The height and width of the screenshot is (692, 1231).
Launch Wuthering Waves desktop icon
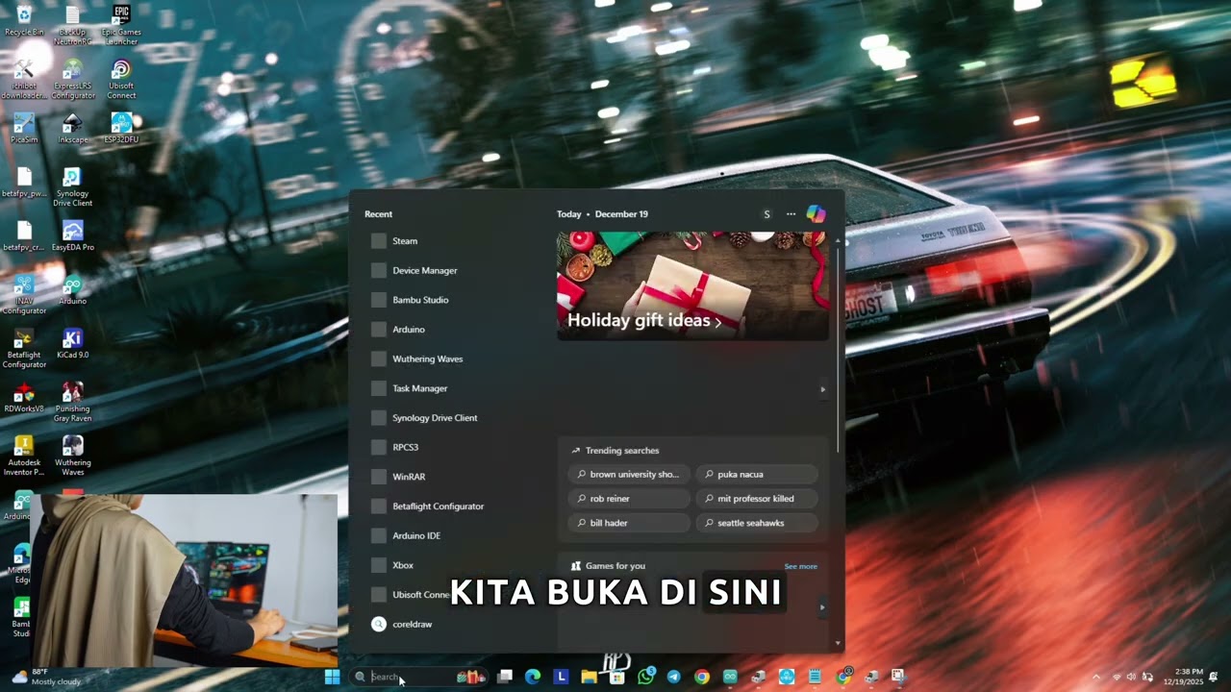pos(73,457)
